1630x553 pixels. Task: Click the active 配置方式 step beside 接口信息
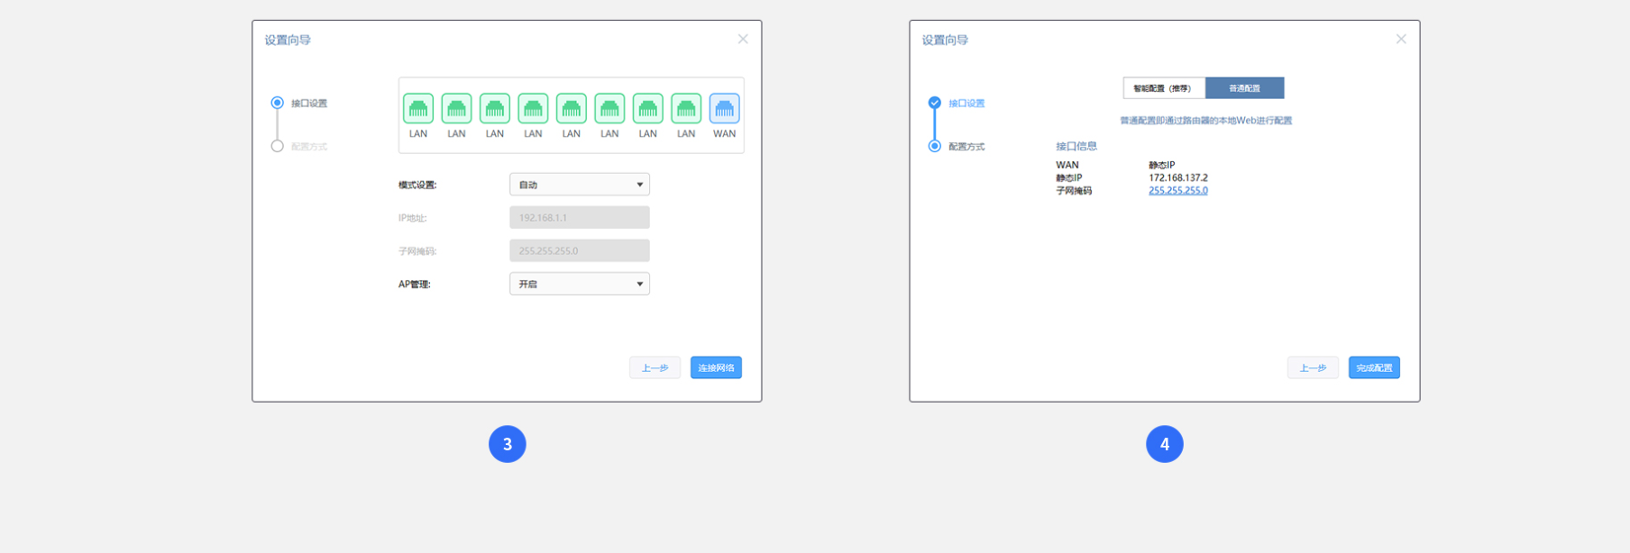[x=935, y=146]
